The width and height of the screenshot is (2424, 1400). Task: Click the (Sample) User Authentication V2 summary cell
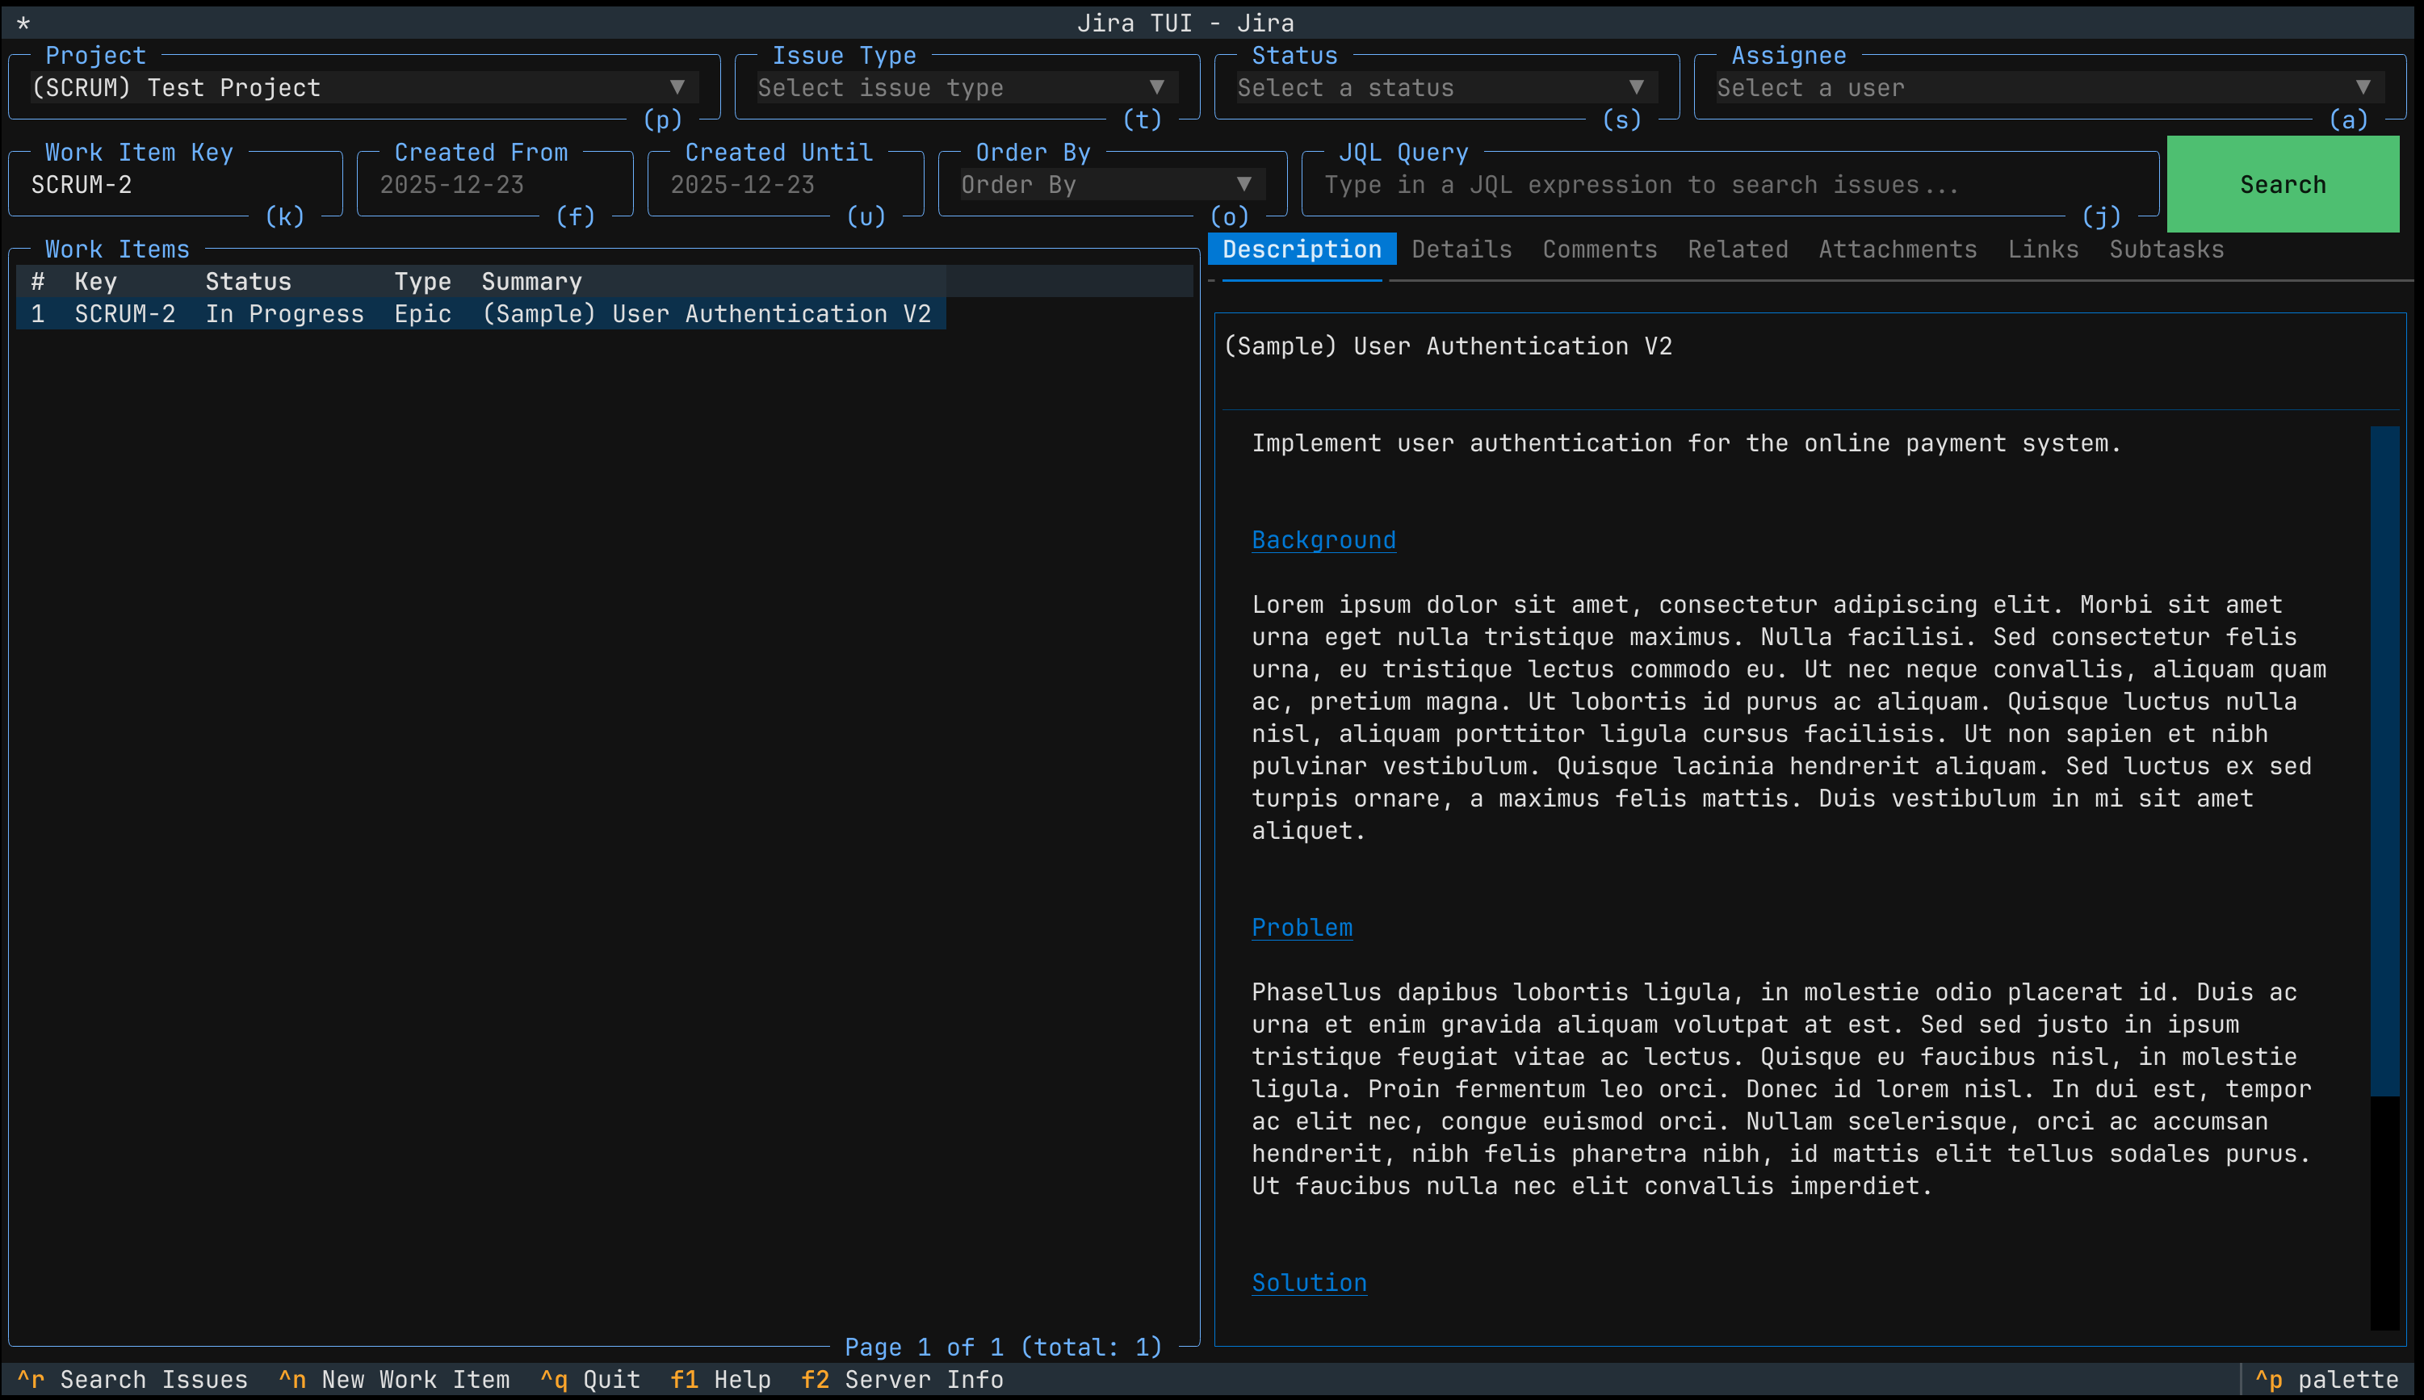click(x=707, y=313)
